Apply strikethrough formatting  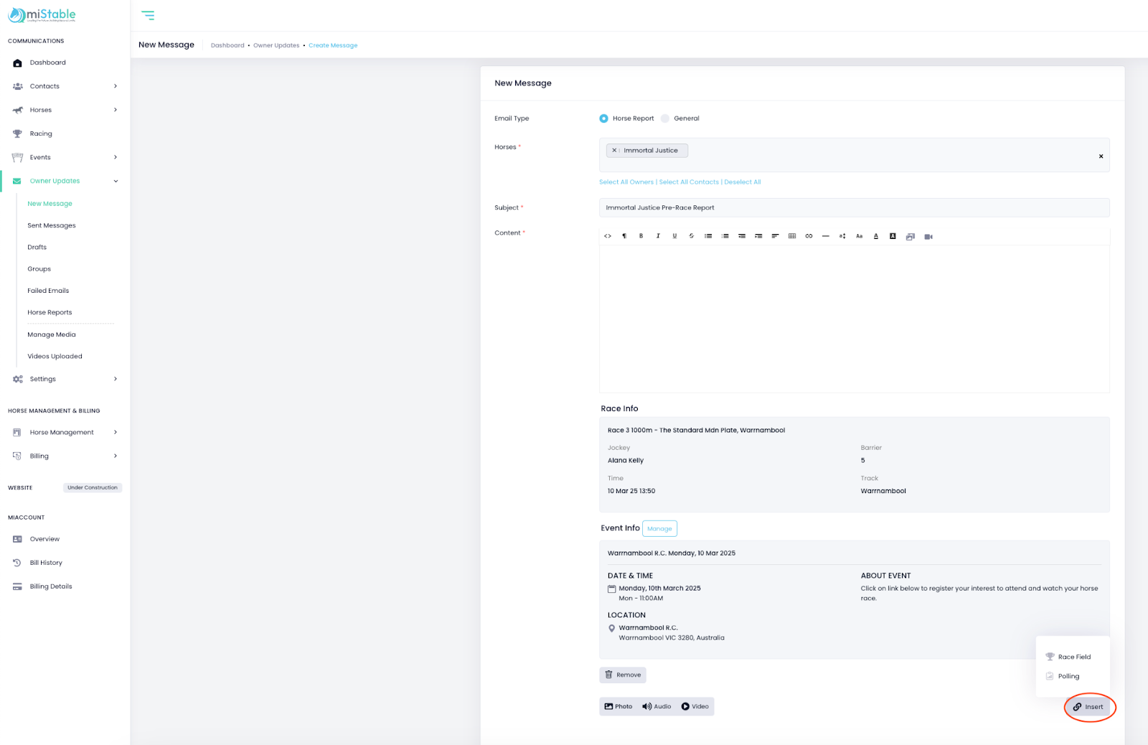click(x=692, y=236)
